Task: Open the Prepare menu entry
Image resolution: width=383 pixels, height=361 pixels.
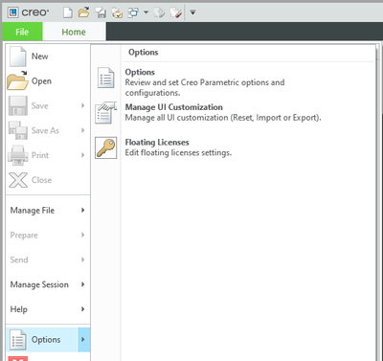Action: 48,236
